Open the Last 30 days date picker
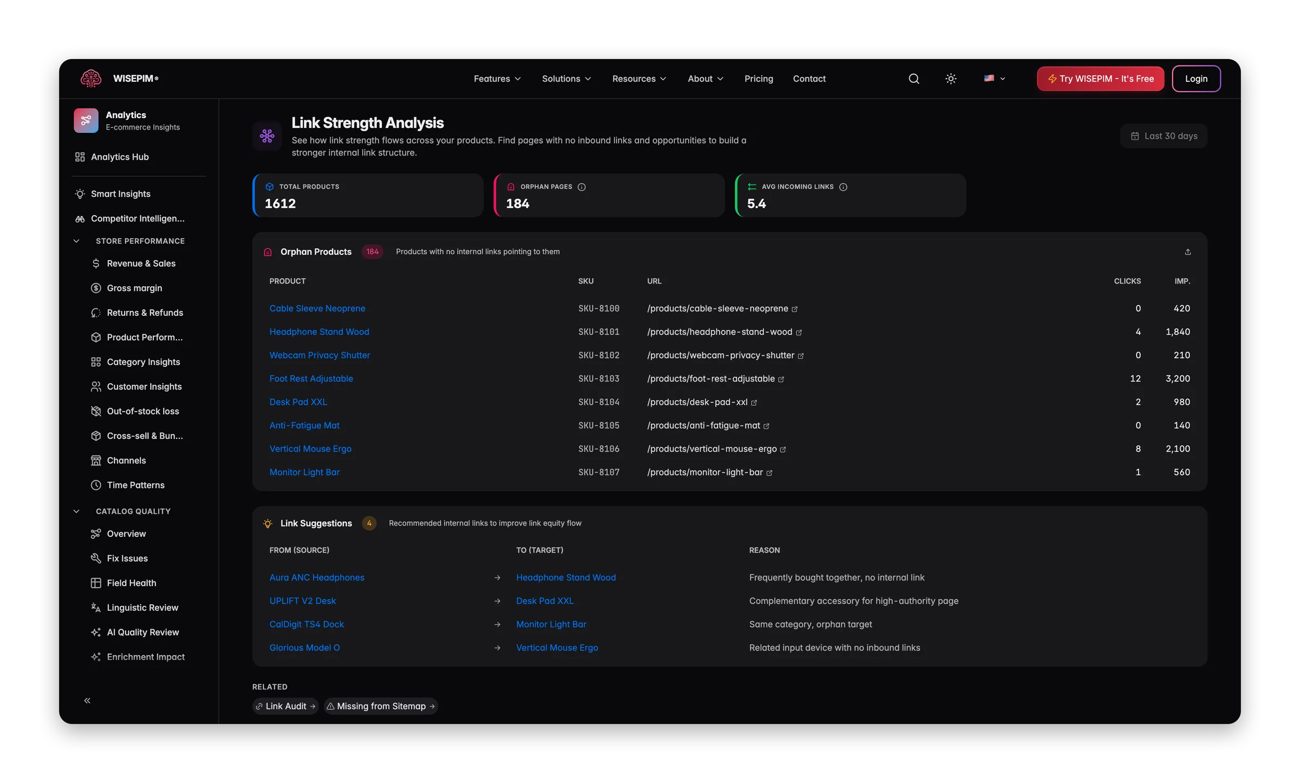 (x=1163, y=136)
